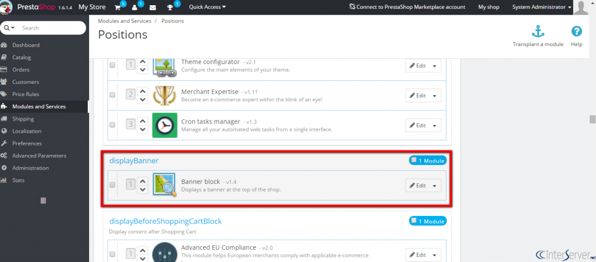Image resolution: width=596 pixels, height=262 pixels.
Task: Open the messages envelope icon
Action: click(153, 7)
